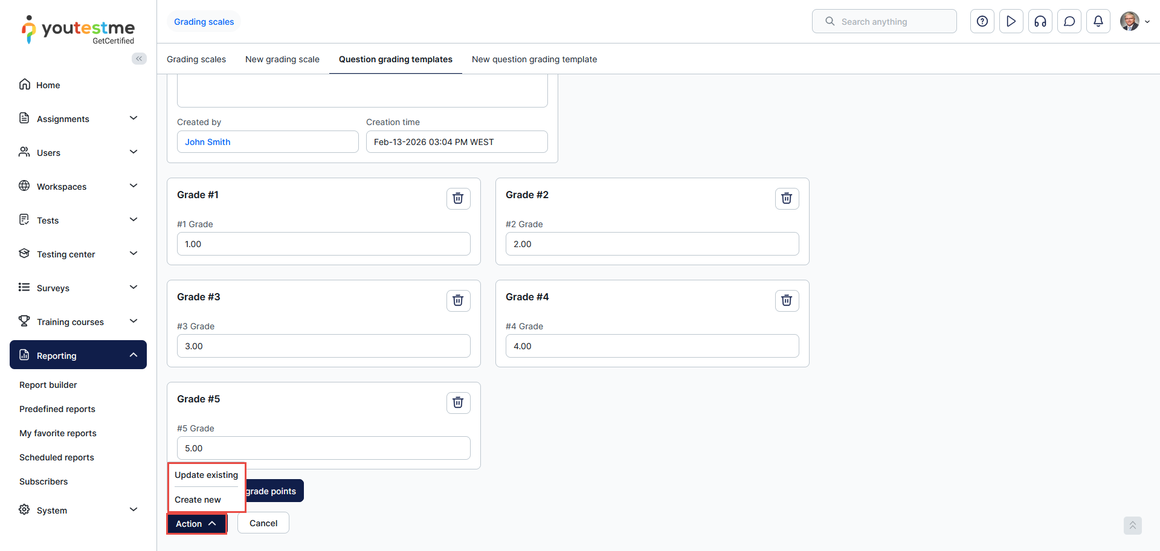Open the help question mark icon

[x=982, y=22]
